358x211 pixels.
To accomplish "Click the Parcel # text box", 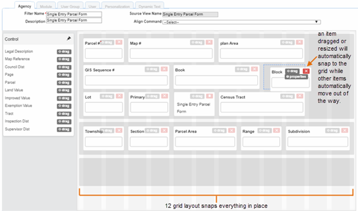I will click(104, 54).
